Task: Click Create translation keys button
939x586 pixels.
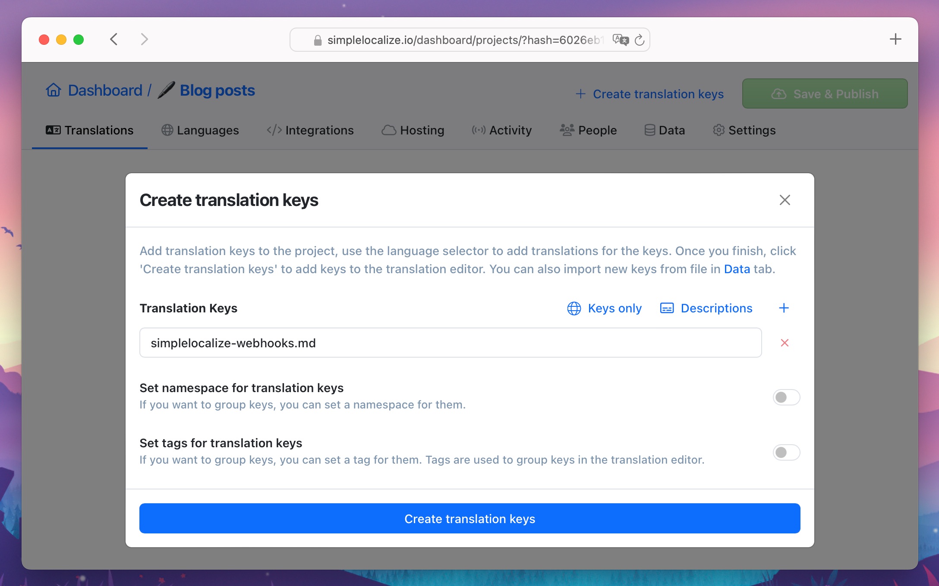Action: point(469,518)
